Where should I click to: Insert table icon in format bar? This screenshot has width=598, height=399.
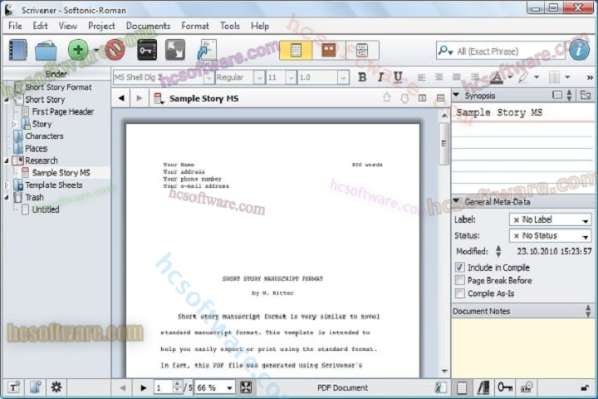(554, 77)
